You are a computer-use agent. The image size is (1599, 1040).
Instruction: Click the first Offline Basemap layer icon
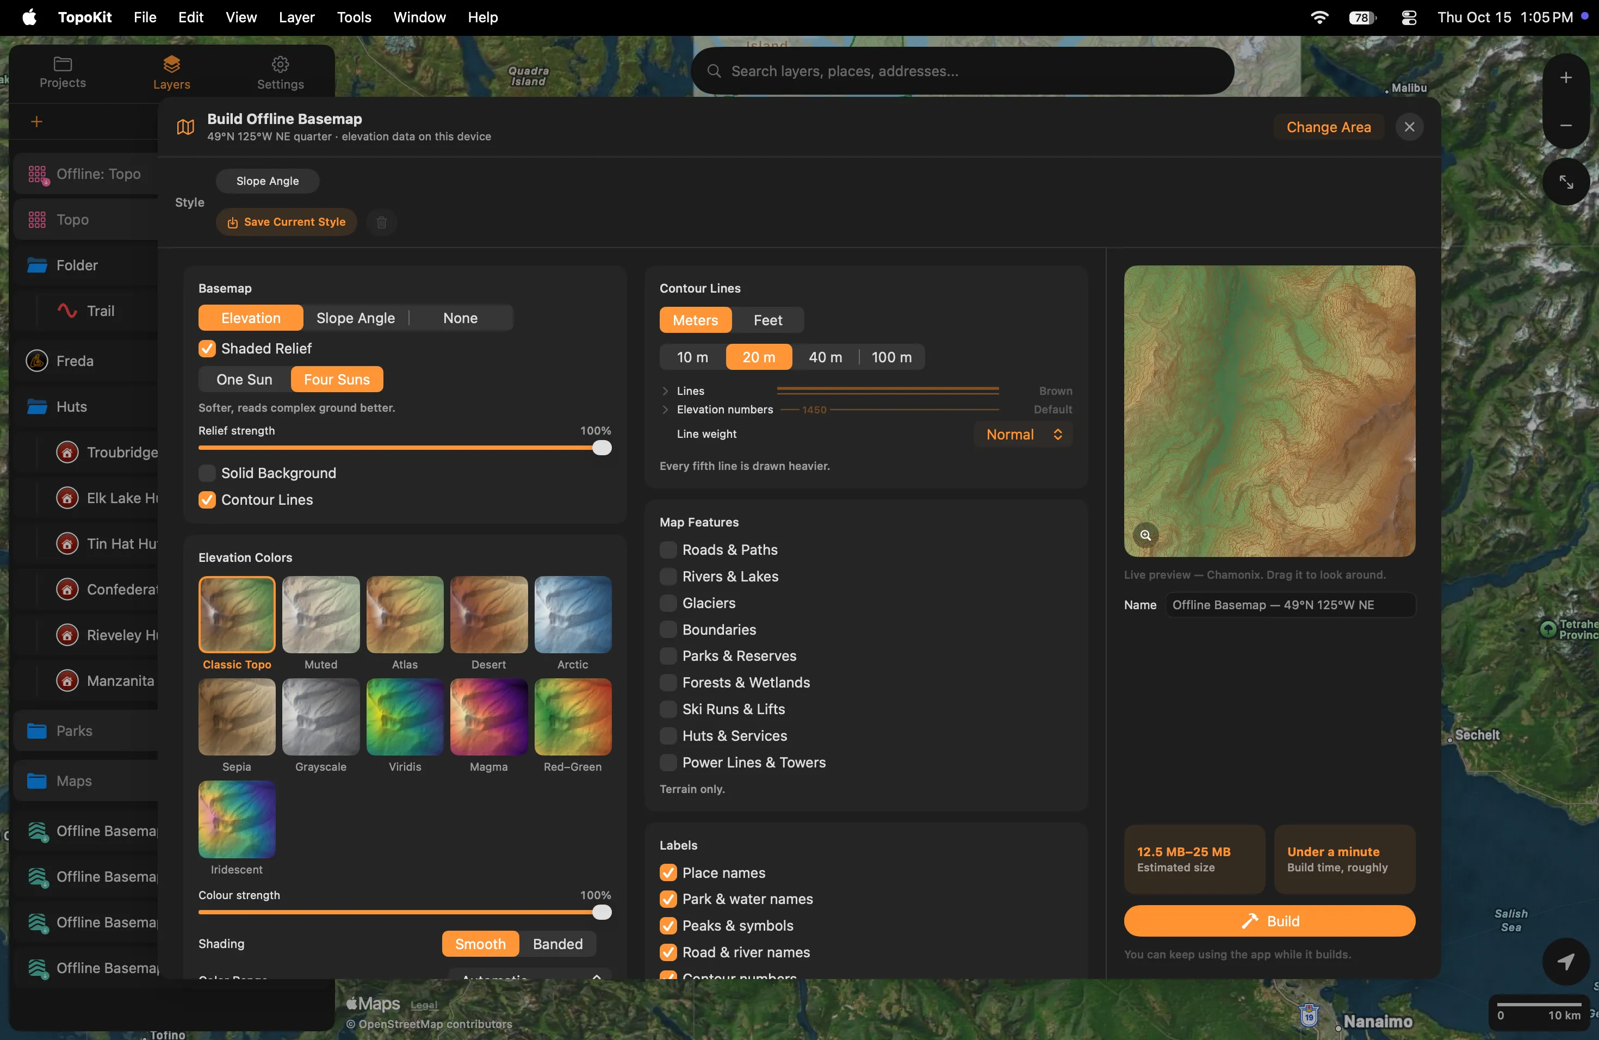click(38, 832)
